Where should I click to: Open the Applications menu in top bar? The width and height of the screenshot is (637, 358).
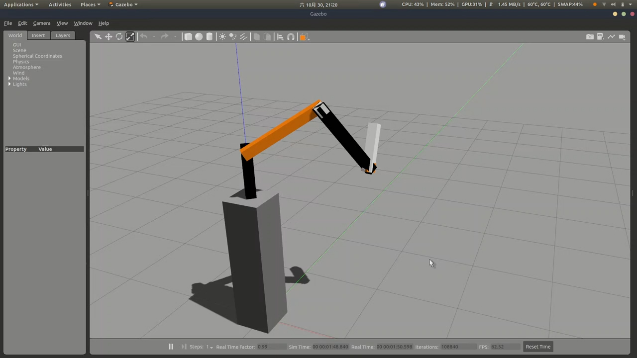pyautogui.click(x=21, y=4)
